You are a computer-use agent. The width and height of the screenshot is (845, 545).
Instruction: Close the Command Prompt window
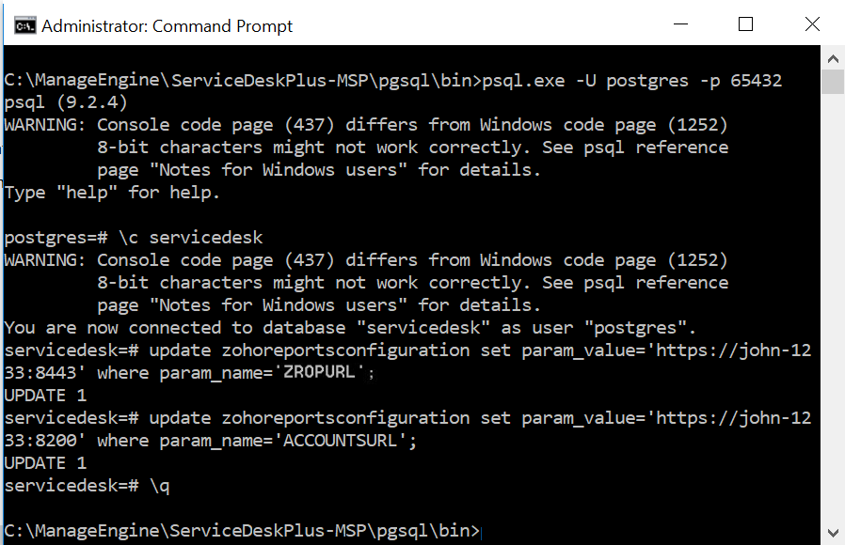(x=812, y=25)
